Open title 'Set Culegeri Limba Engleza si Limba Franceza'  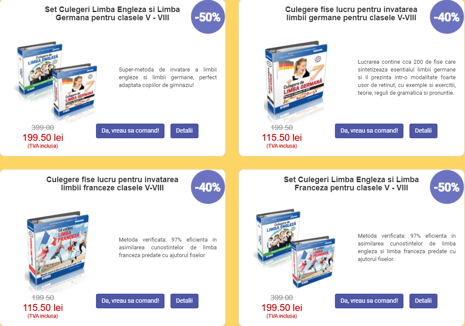[351, 183]
